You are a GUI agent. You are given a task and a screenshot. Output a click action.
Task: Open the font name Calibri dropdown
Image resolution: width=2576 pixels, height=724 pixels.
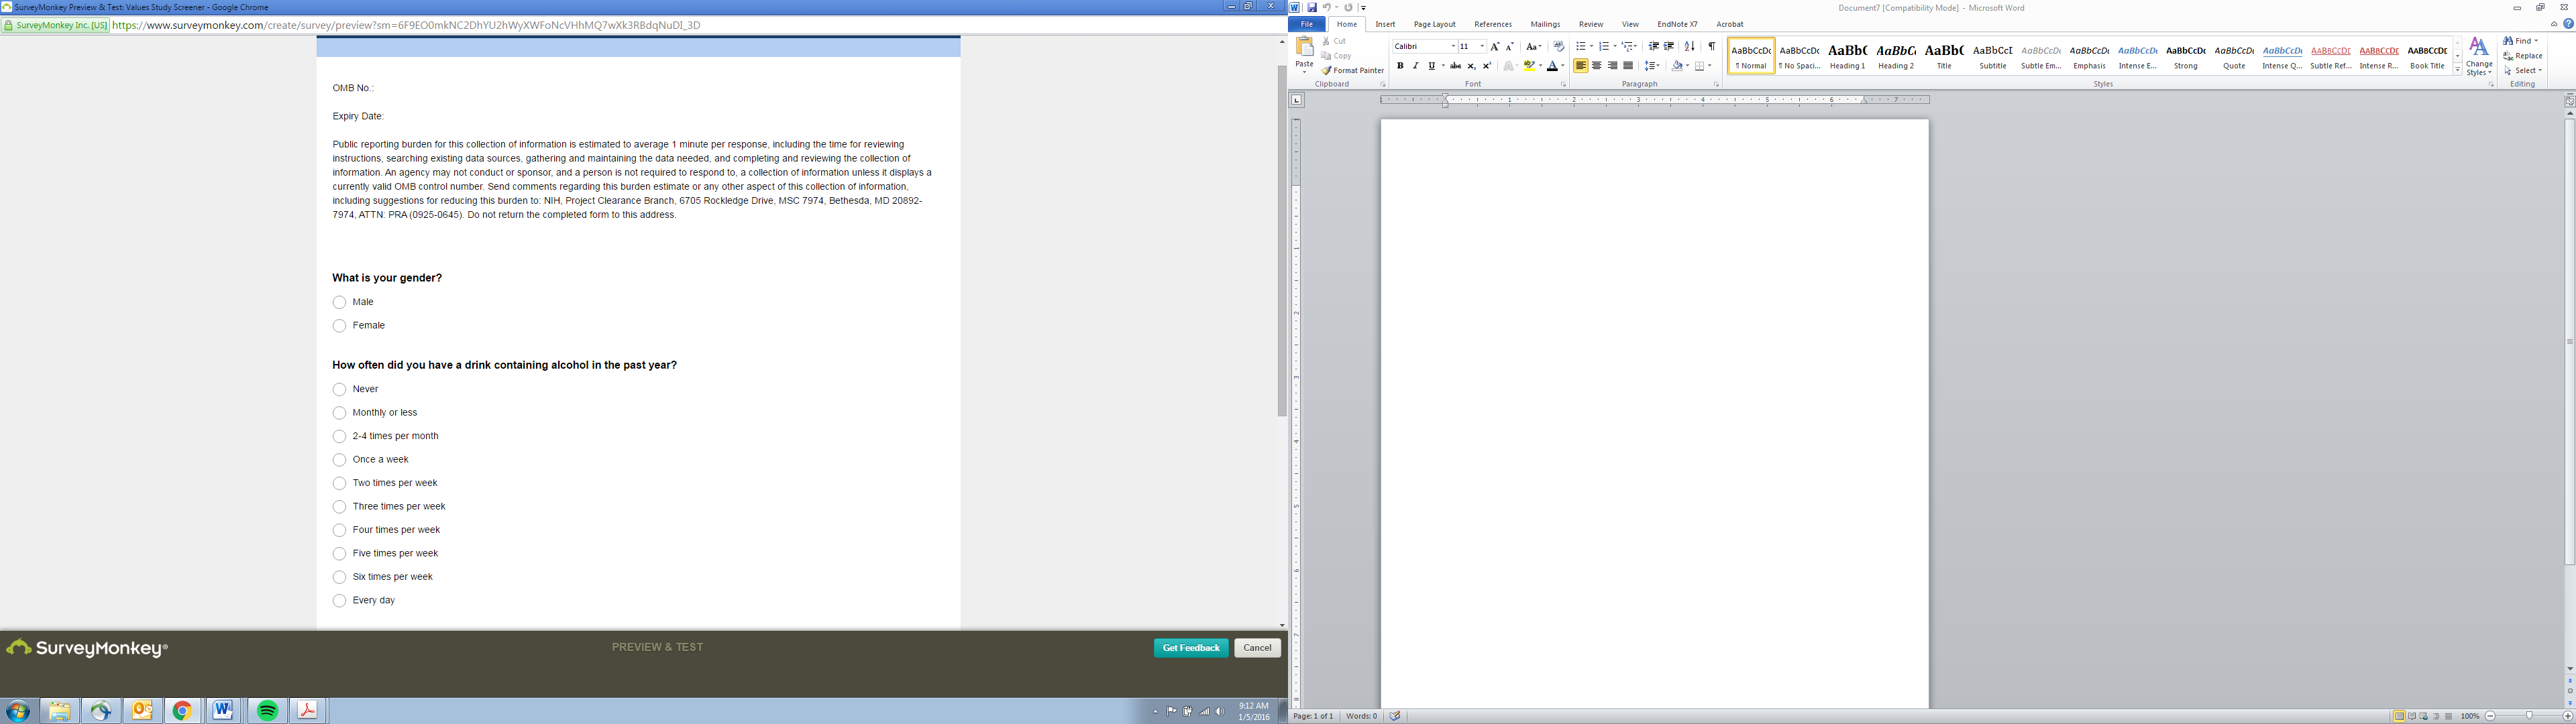coord(1453,46)
